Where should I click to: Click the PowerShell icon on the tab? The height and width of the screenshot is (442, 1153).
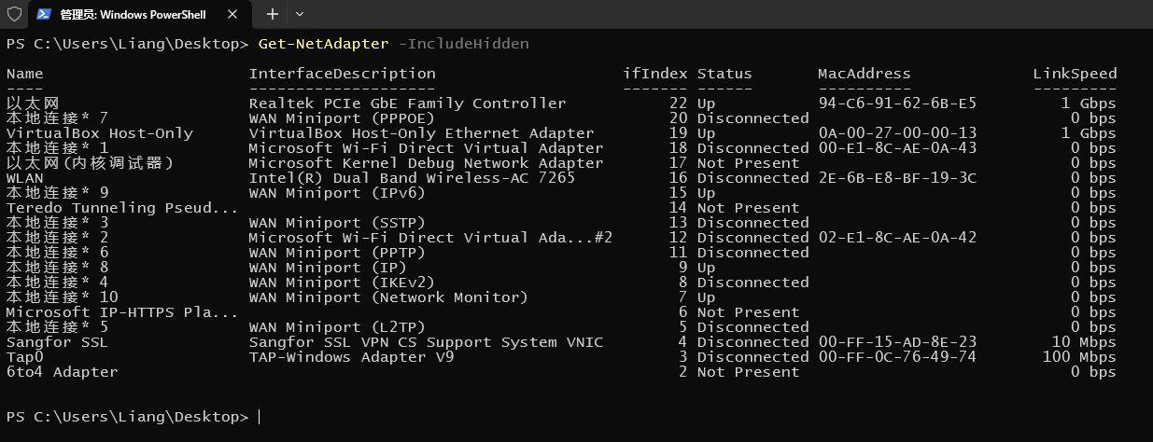click(44, 14)
